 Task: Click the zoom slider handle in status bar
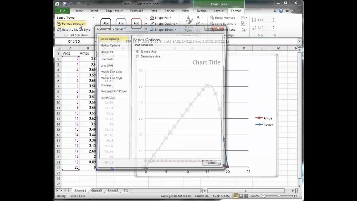[279, 196]
